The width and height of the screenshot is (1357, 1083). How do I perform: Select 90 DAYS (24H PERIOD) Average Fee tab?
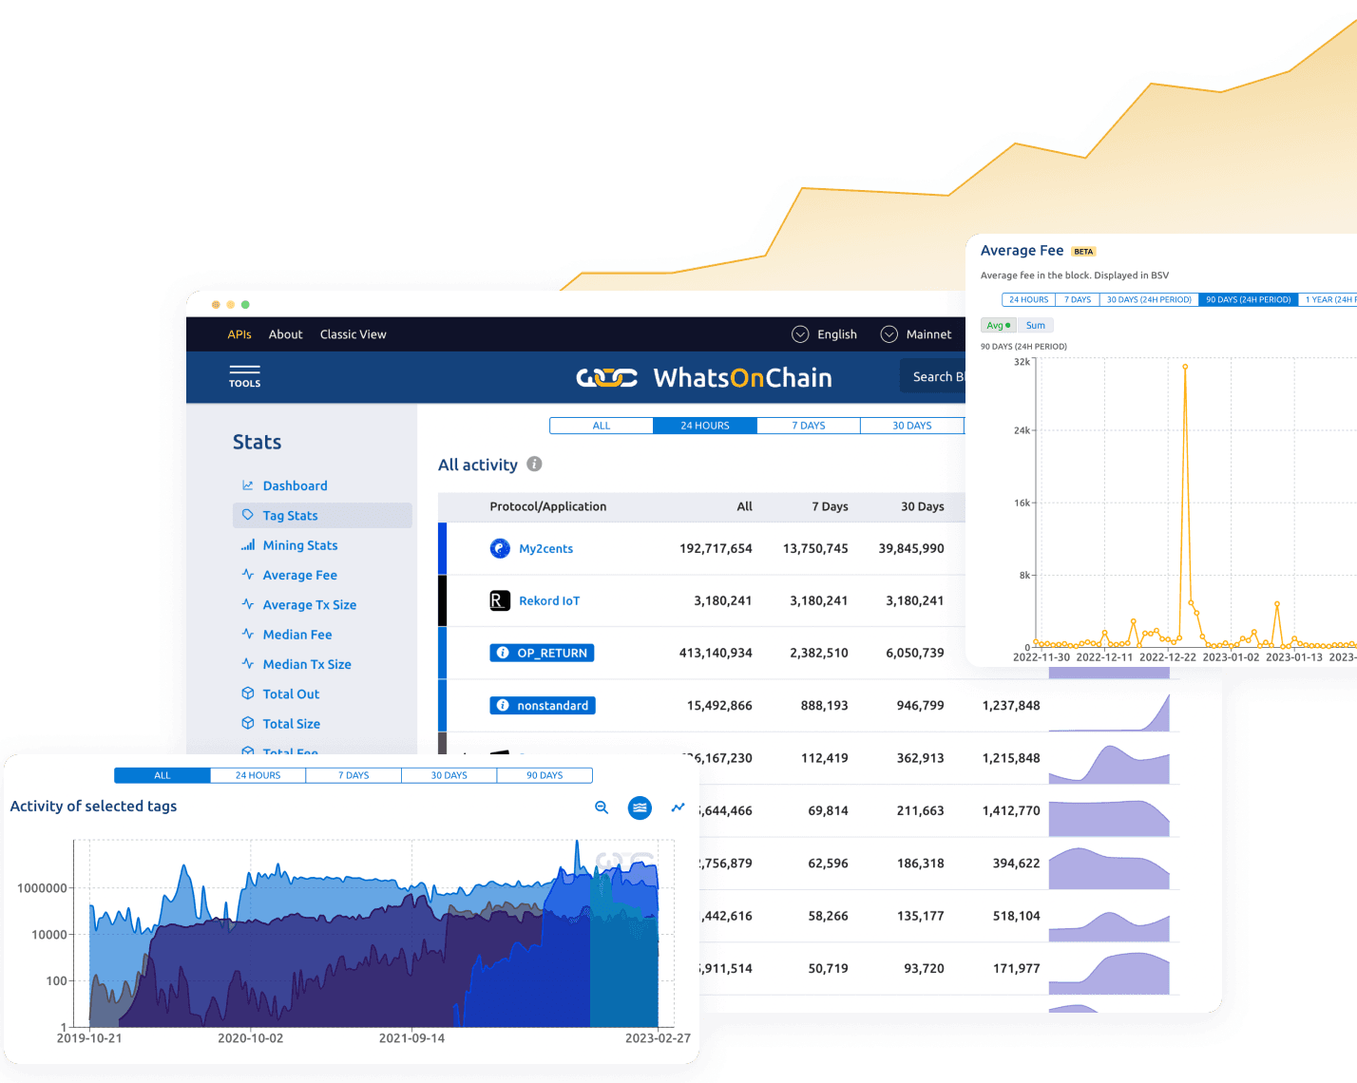point(1249,299)
